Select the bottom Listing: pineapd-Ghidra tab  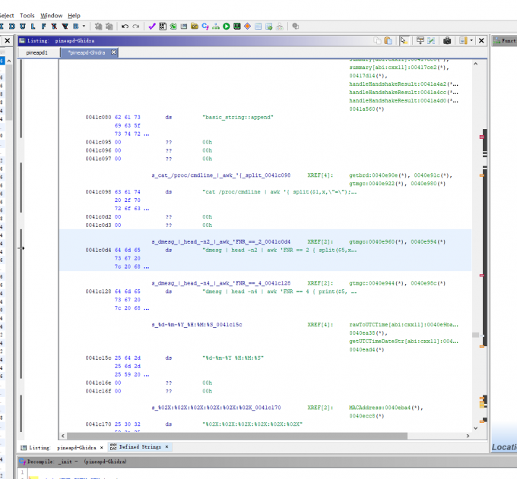(62, 447)
